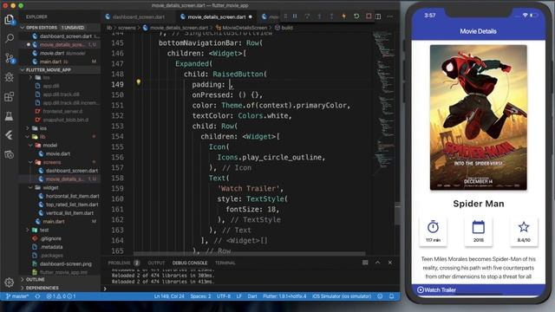
Task: Select the Debug Console panel tab
Action: tap(190, 263)
